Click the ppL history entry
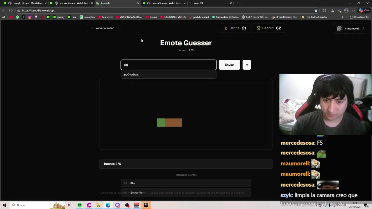Image resolution: width=372 pixels, height=209 pixels. (x=186, y=183)
